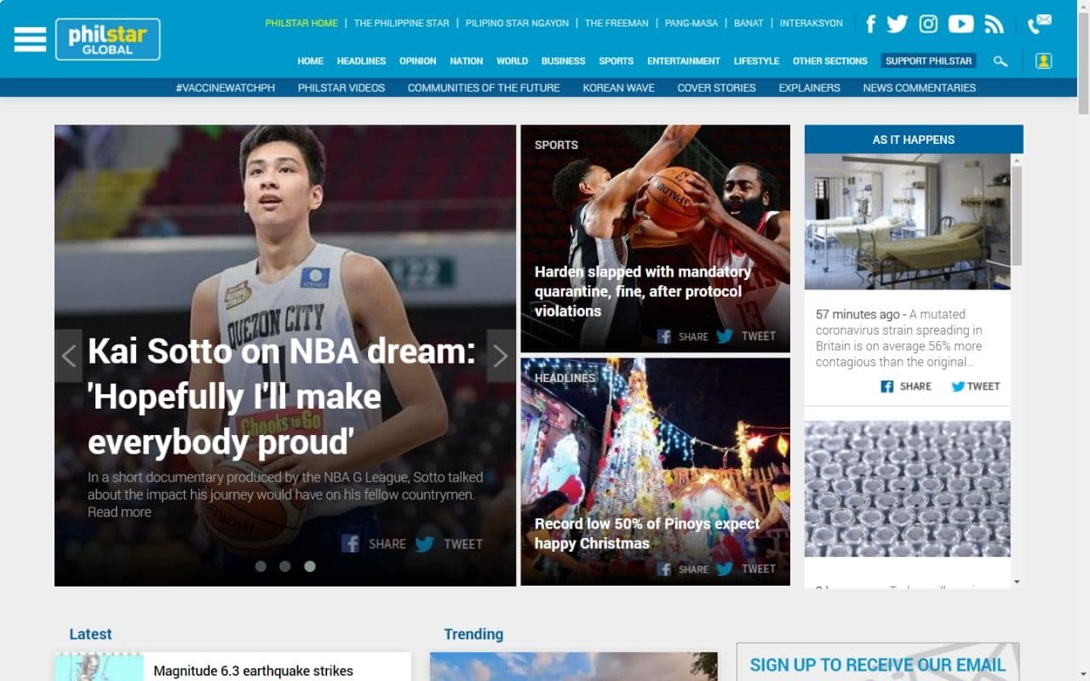
Task: Open the Sports menu
Action: (617, 61)
